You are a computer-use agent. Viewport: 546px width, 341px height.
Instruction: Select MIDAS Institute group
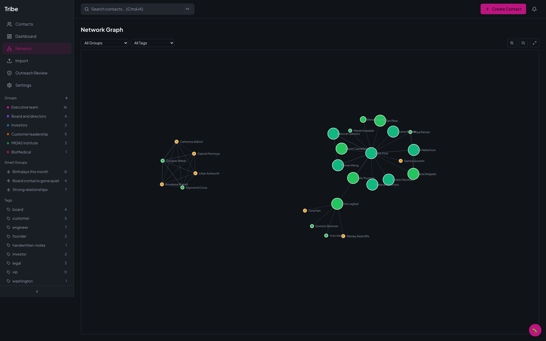37,143
